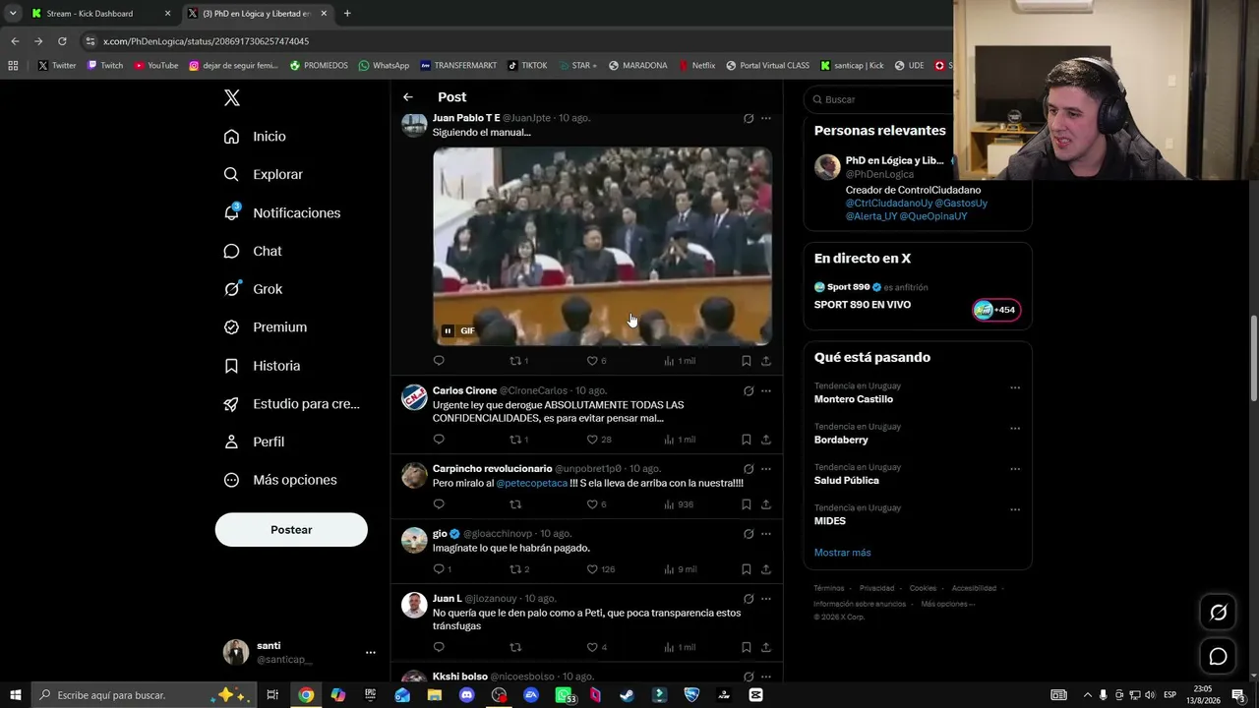Open more options for Juan Pablo T E's post

[x=766, y=118]
